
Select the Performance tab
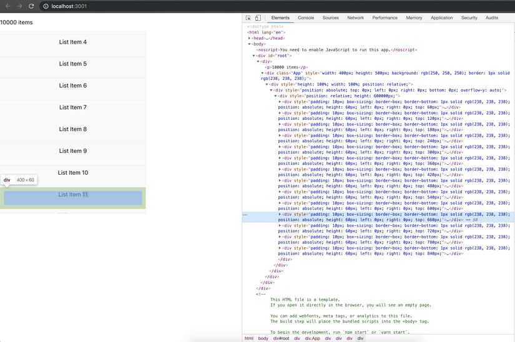click(385, 18)
